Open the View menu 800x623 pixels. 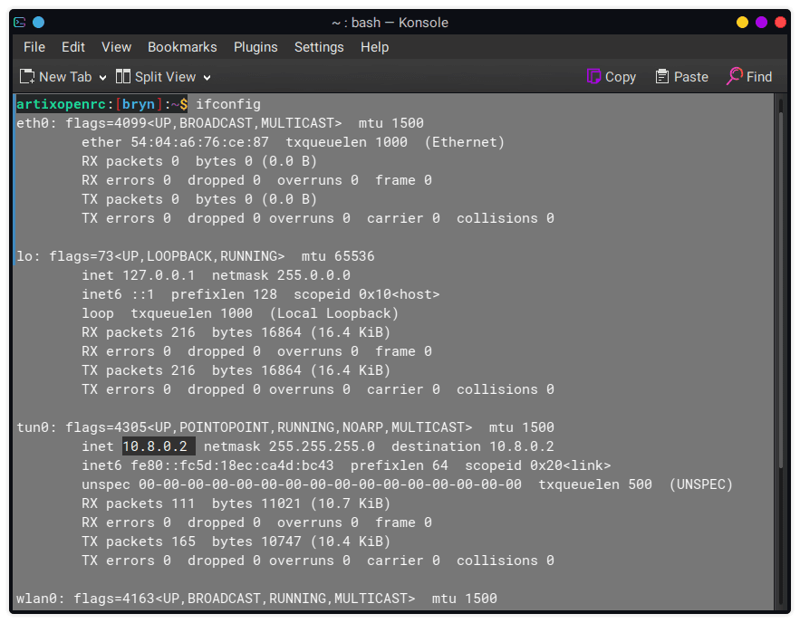coord(116,47)
